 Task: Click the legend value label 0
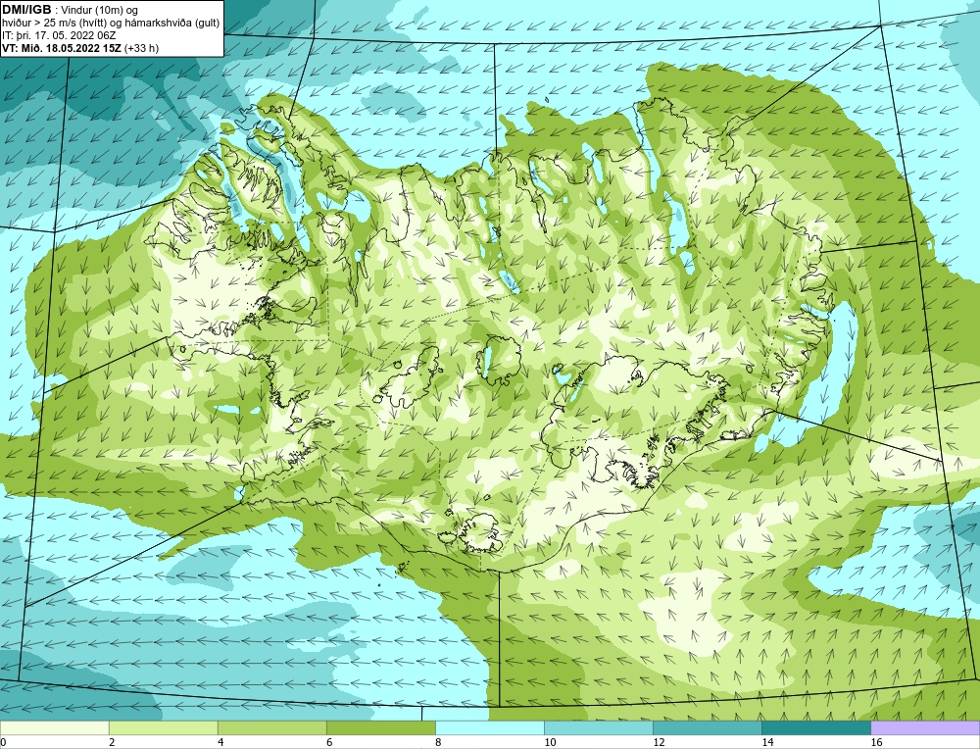tap(3, 742)
